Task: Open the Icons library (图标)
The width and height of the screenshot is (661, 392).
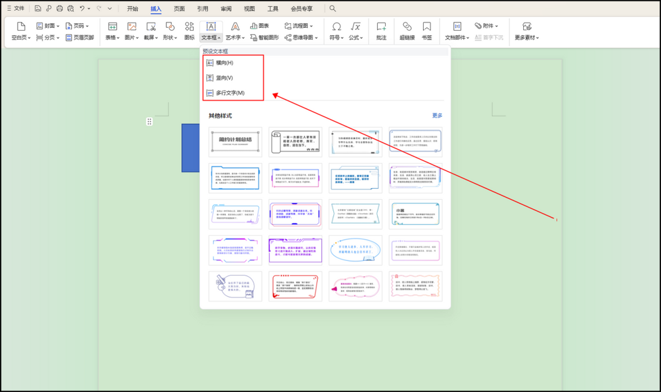Action: 189,31
